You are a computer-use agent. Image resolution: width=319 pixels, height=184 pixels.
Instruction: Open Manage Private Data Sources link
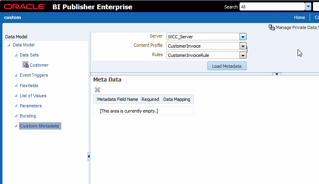[297, 27]
